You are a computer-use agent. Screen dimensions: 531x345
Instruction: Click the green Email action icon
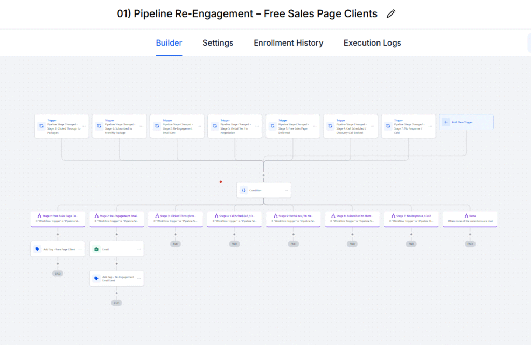(x=96, y=249)
